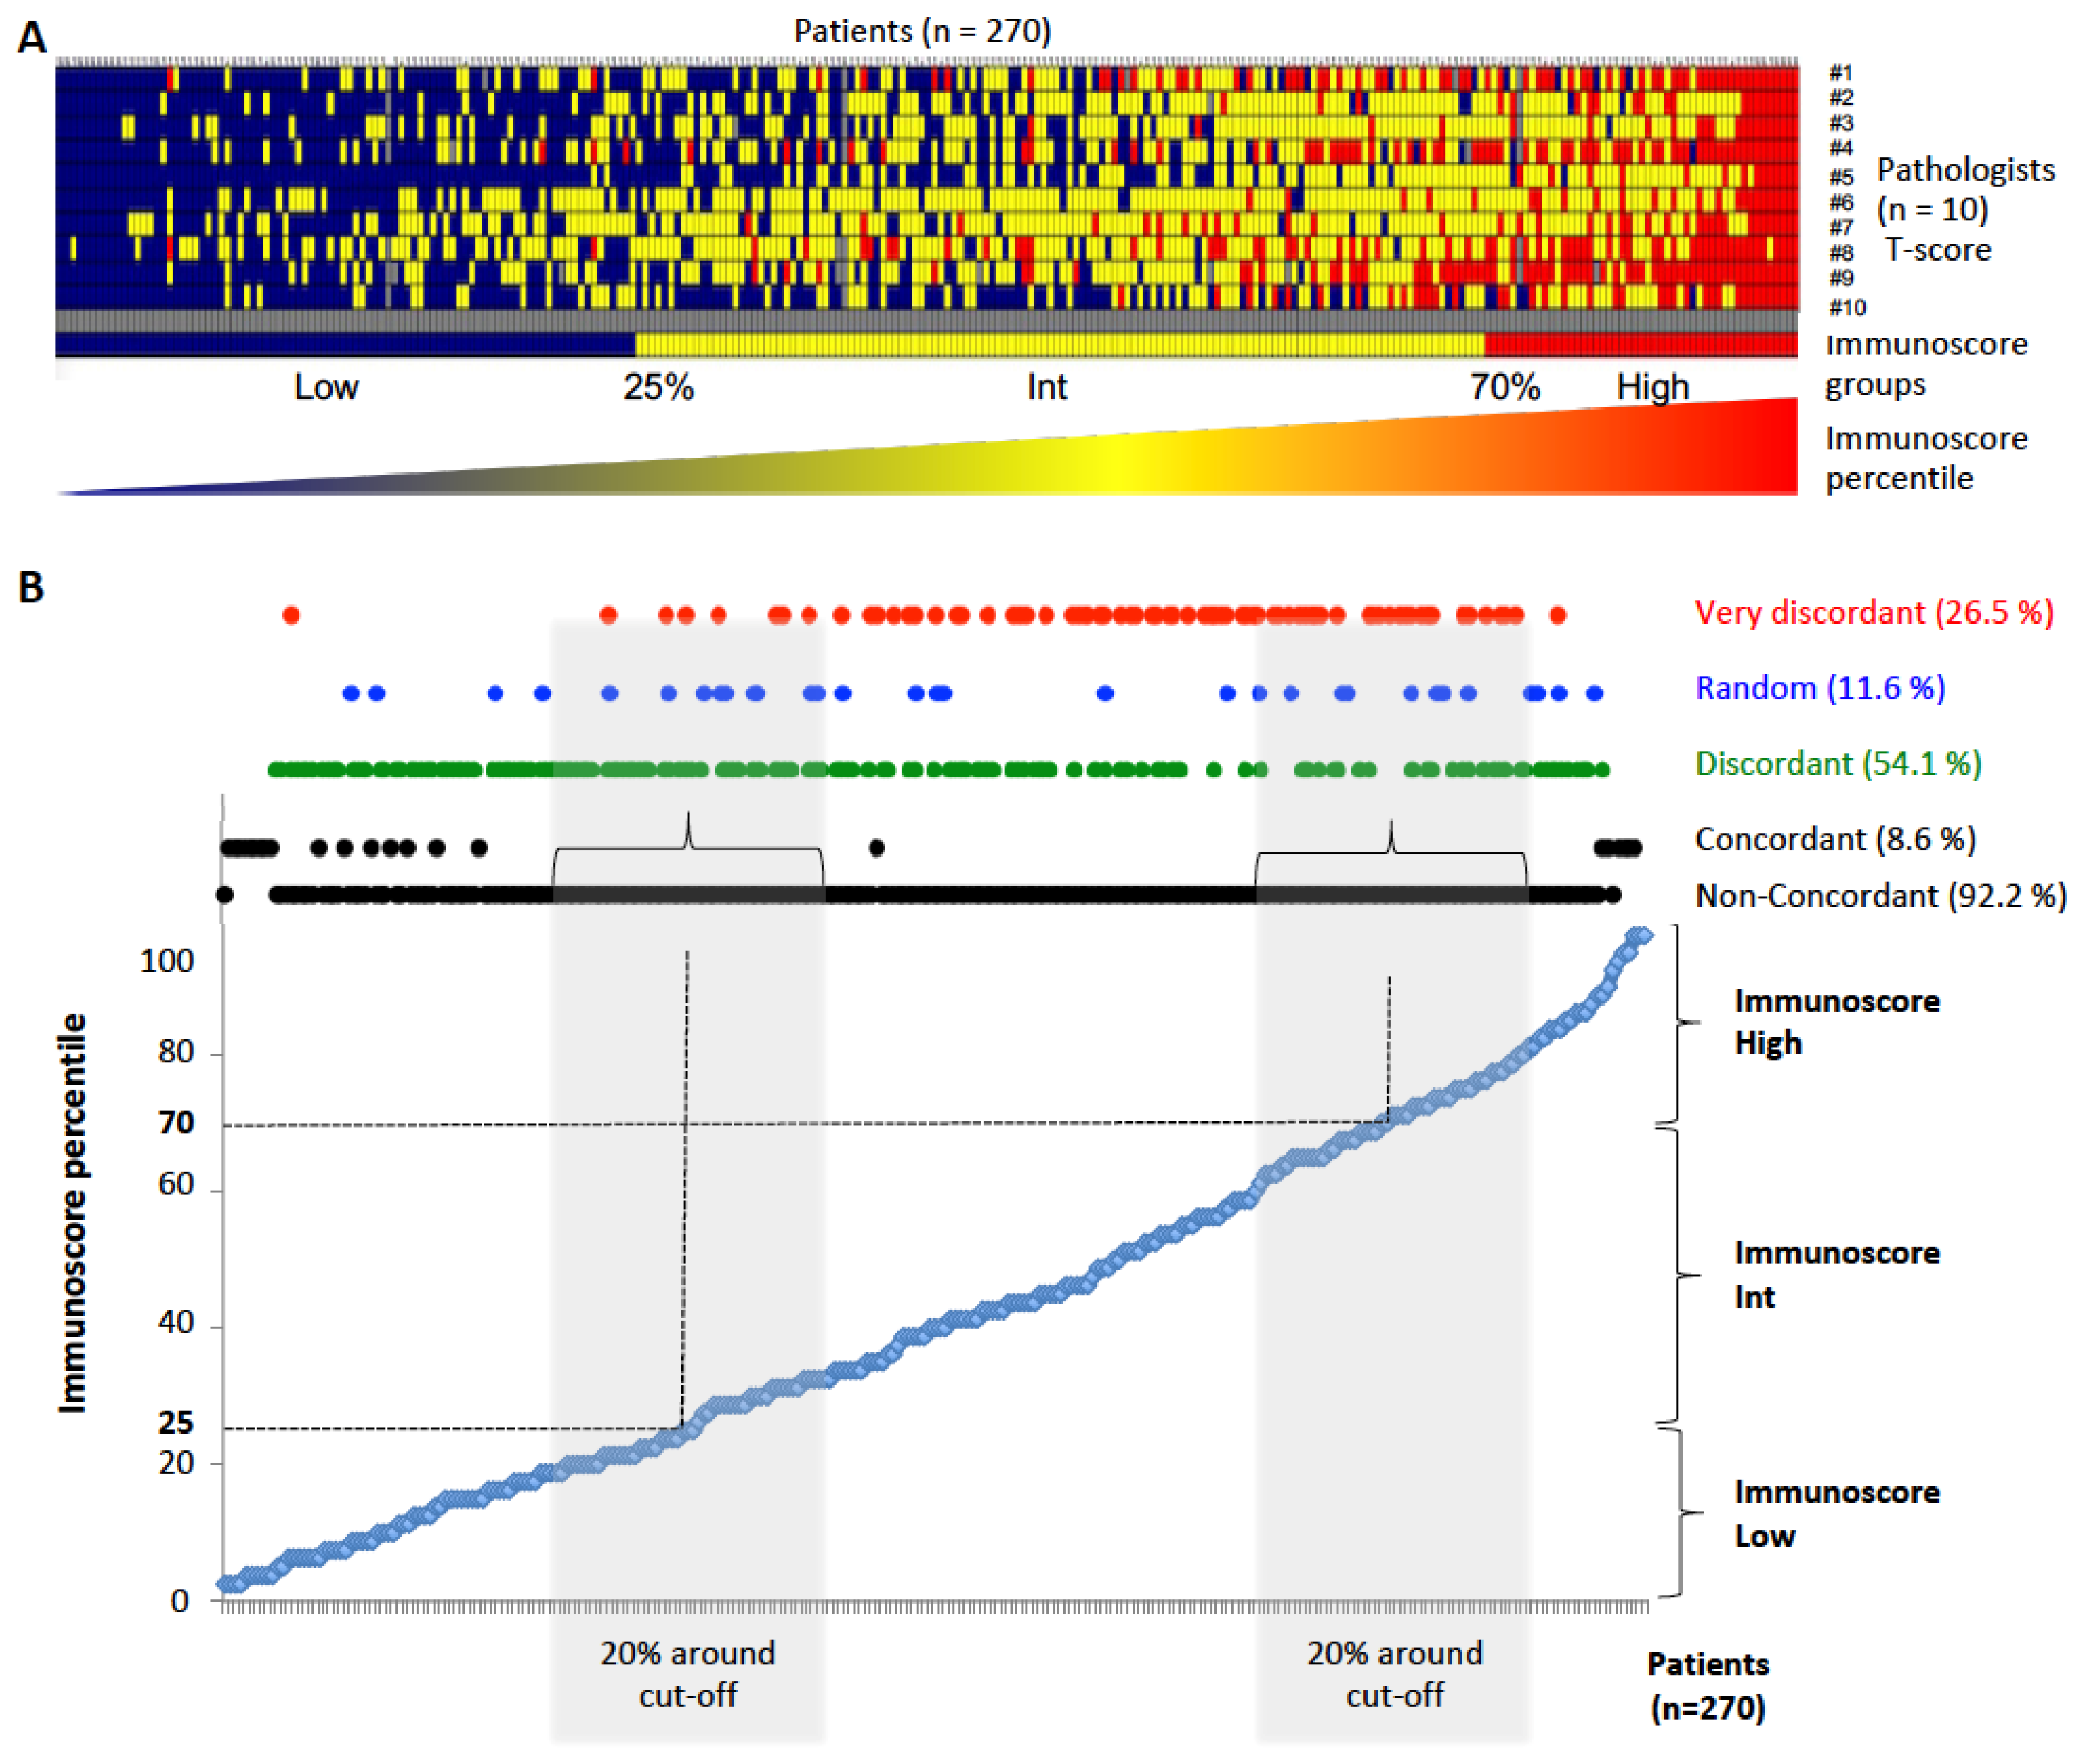The width and height of the screenshot is (2083, 1764).
Task: Select the 'Discordant (54.1 %)' legend text
Action: (1837, 764)
